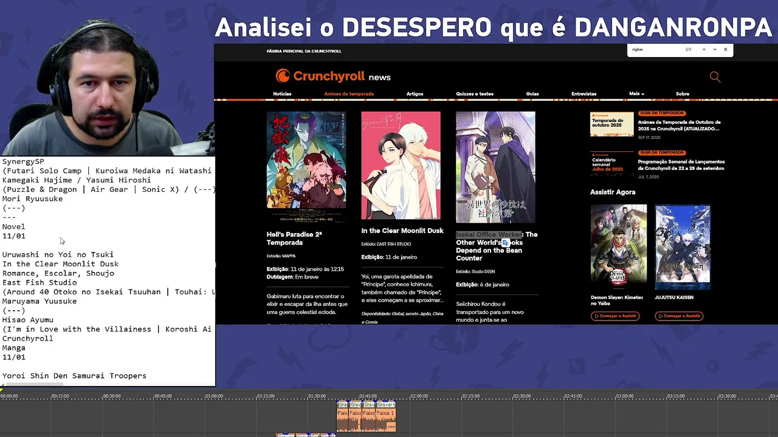Click 'Uruwashi no Yoi no Tsuki' line
The height and width of the screenshot is (437, 778).
(x=58, y=254)
